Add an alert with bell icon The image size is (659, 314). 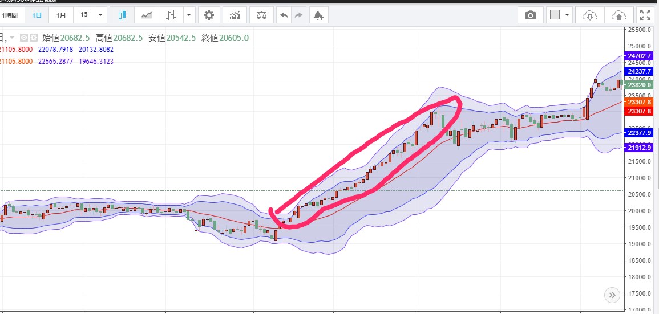319,15
